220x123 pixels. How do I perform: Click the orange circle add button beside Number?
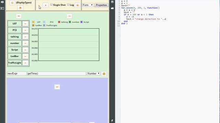(x=104, y=74)
